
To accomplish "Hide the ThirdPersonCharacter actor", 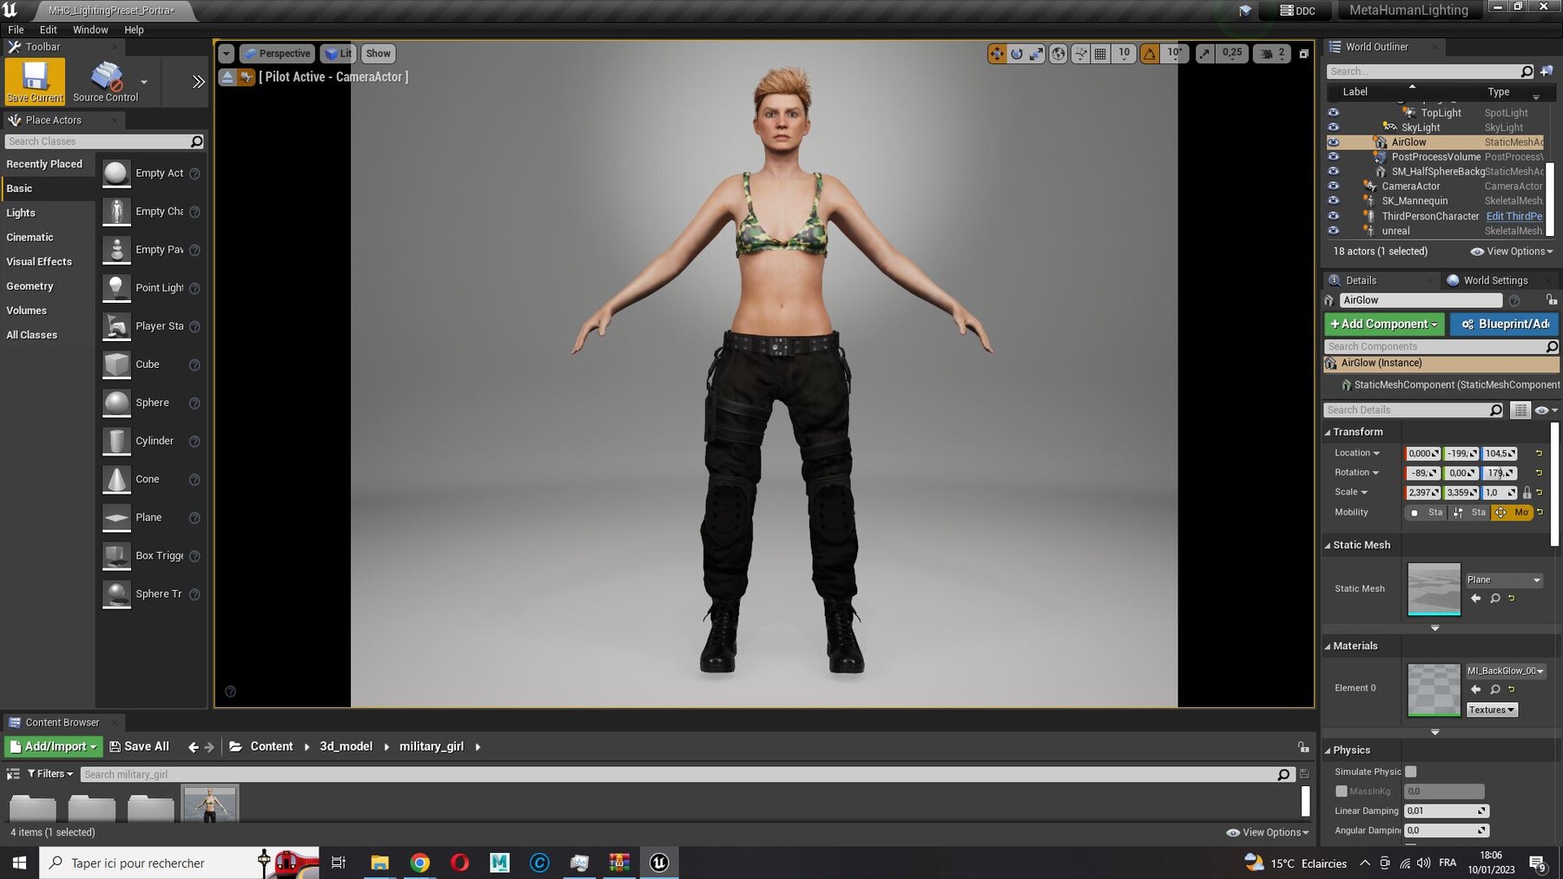I will click(1333, 216).
